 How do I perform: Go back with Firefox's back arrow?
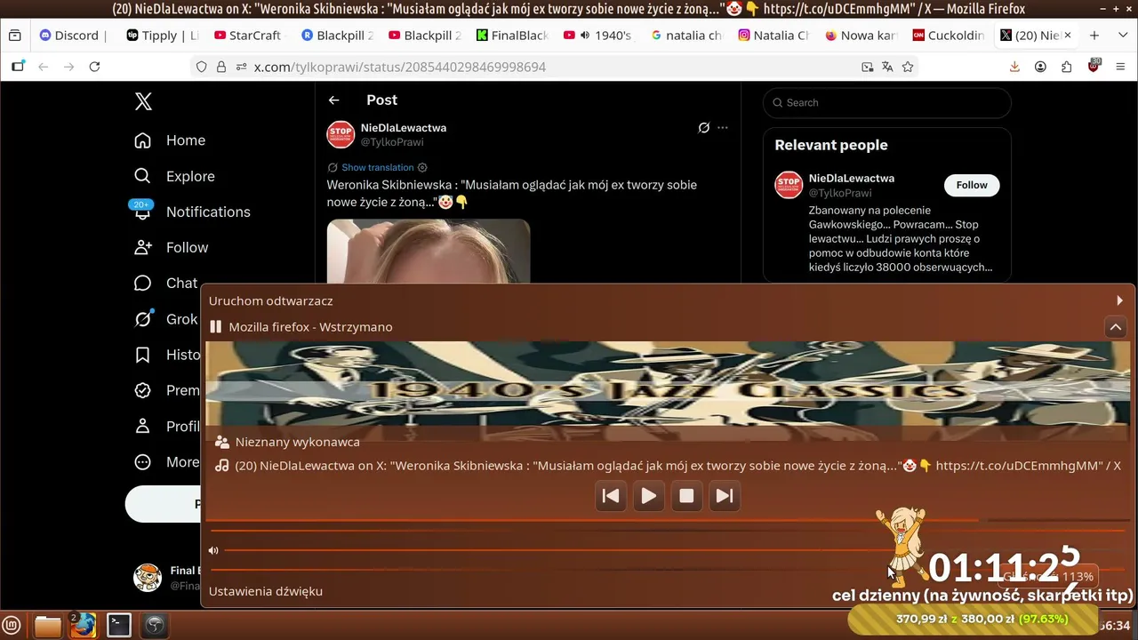(x=43, y=67)
